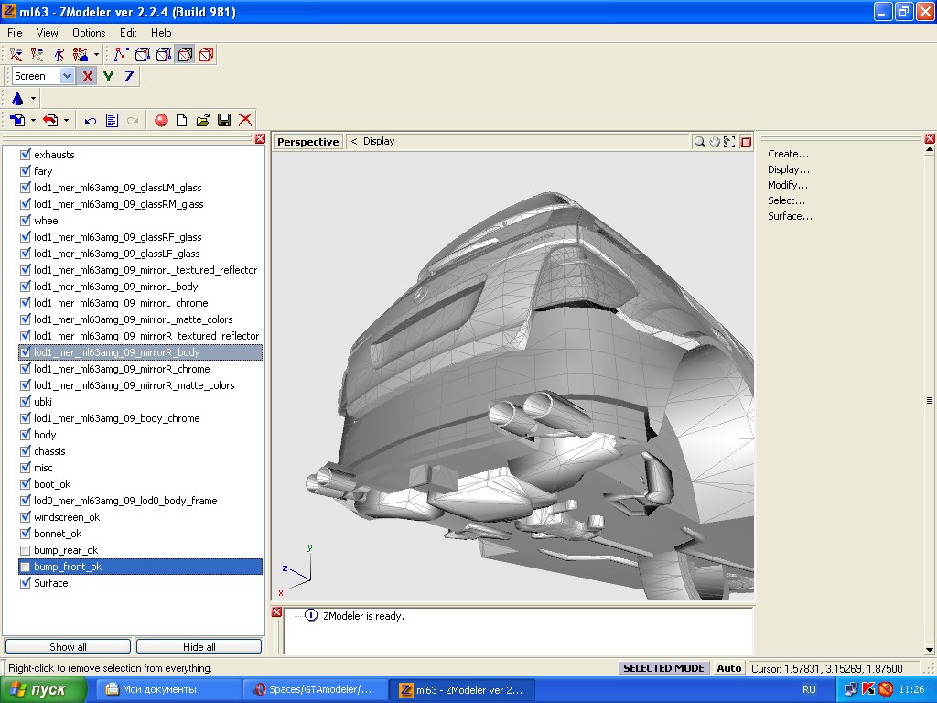937x703 pixels.
Task: Select the viewport zoom magnifier tool
Action: 700,142
